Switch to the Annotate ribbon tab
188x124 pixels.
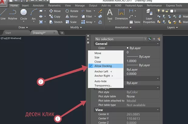(39, 5)
